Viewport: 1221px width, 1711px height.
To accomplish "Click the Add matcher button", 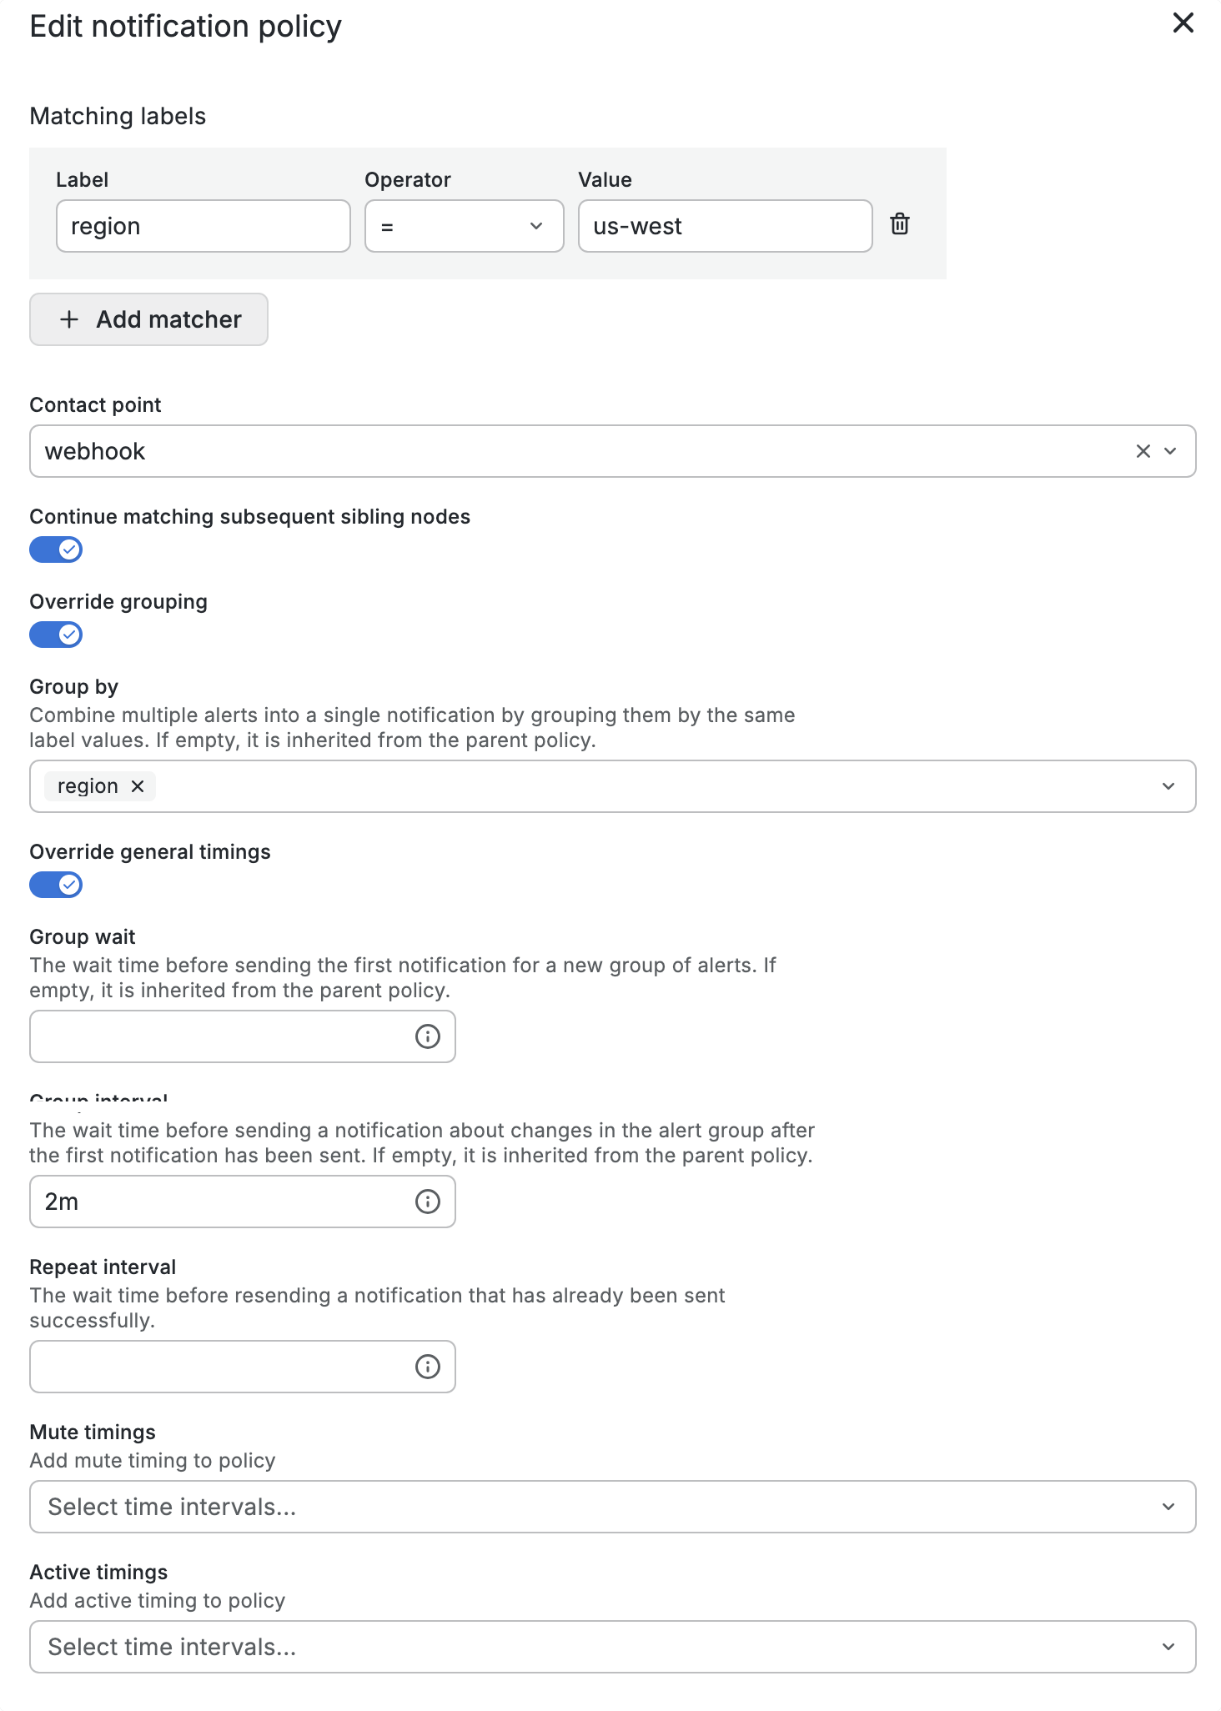I will click(148, 319).
